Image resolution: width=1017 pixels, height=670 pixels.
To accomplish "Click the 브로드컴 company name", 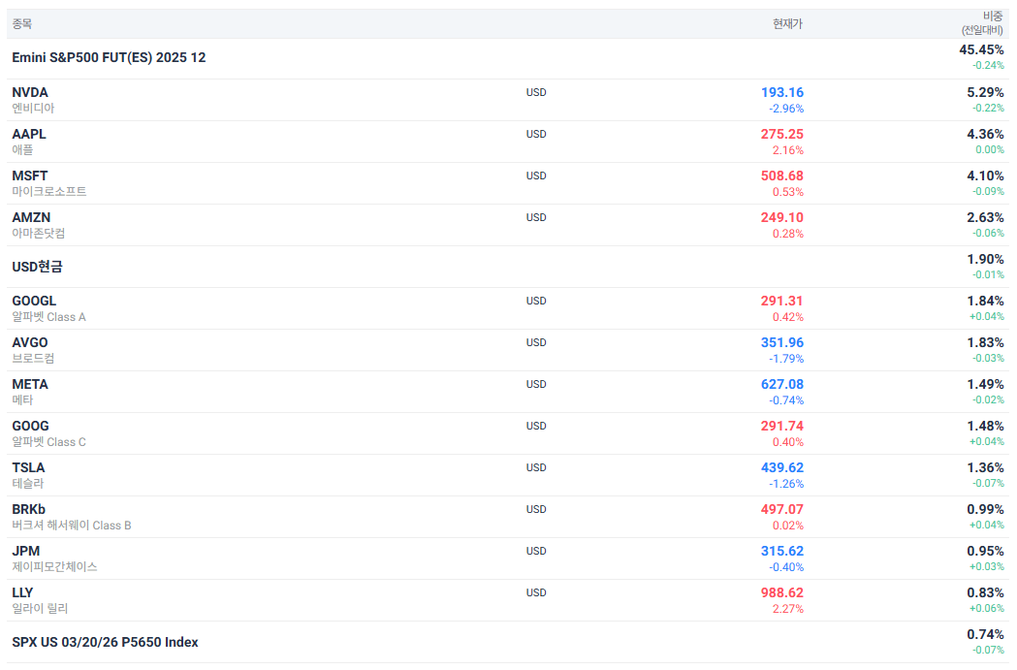I will tap(33, 358).
